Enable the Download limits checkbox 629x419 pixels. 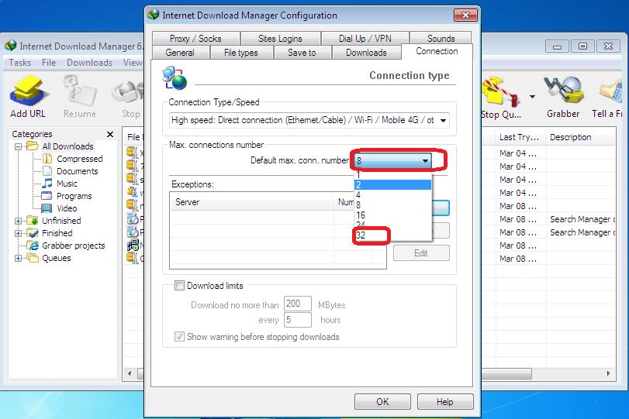[179, 286]
